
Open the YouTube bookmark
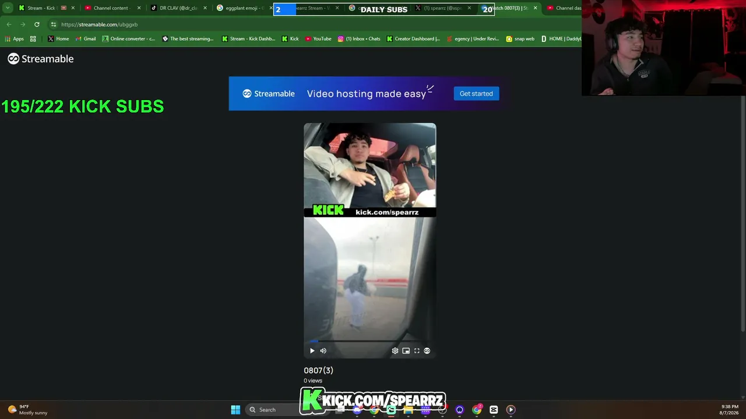(x=318, y=39)
